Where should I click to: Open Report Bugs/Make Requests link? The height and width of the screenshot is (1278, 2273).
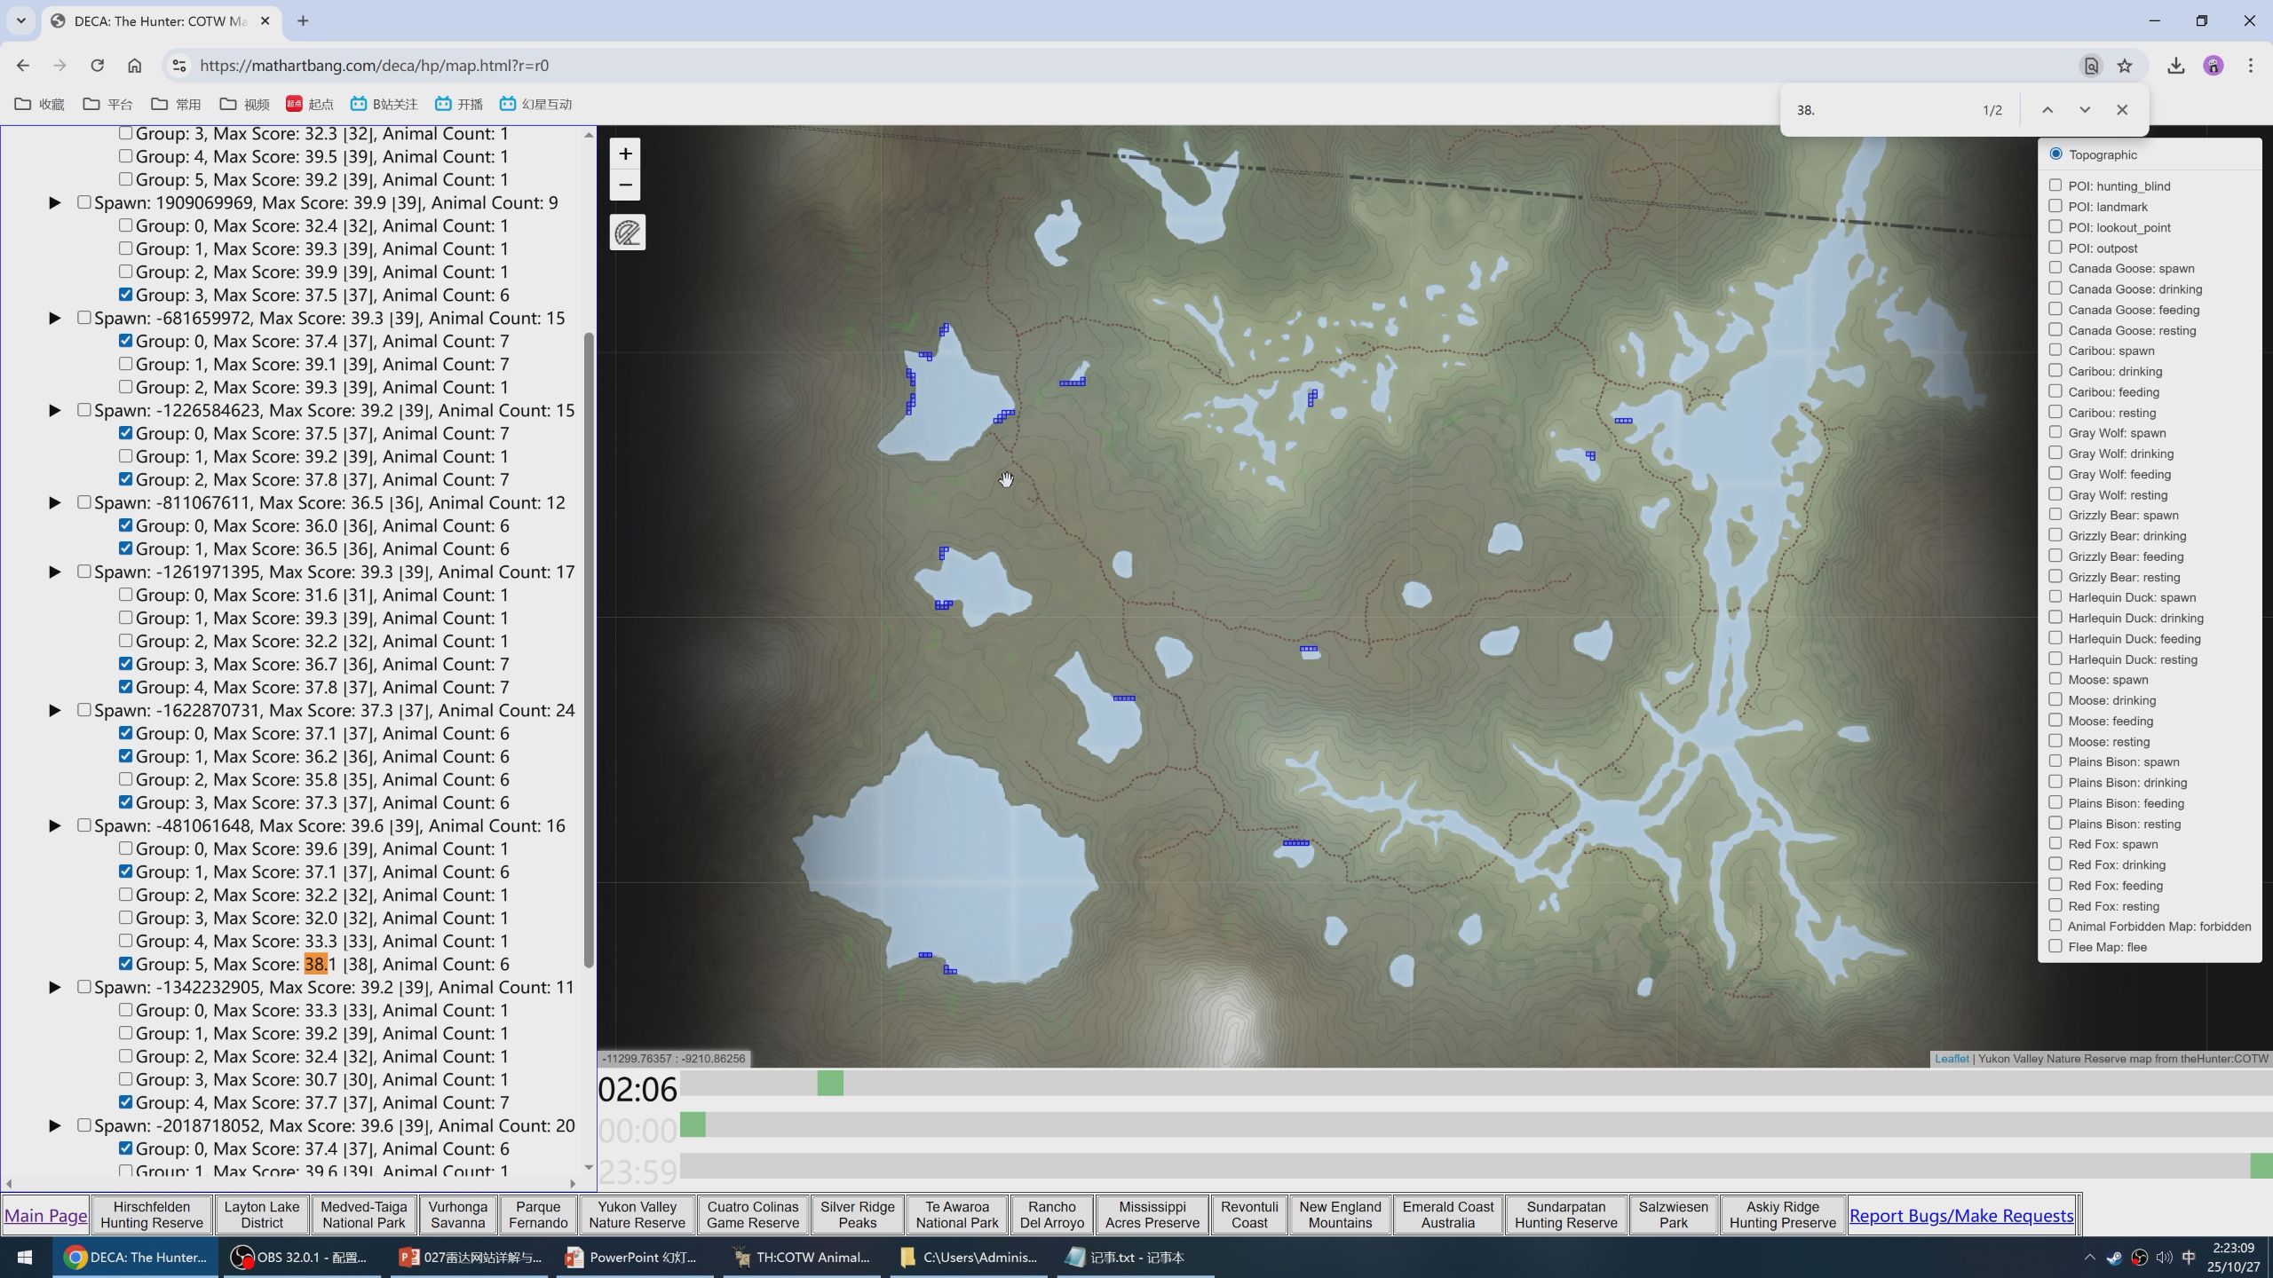pos(1960,1216)
